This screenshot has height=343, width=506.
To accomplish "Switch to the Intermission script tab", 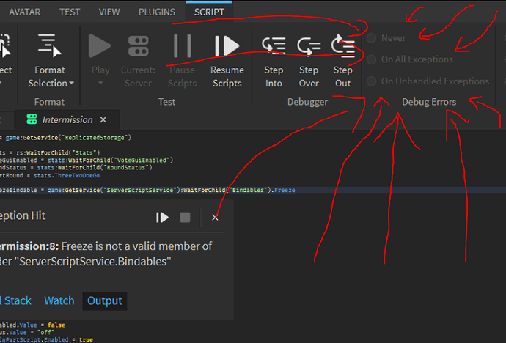I will coord(67,120).
